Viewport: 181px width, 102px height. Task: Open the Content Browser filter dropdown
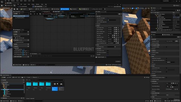(27, 80)
